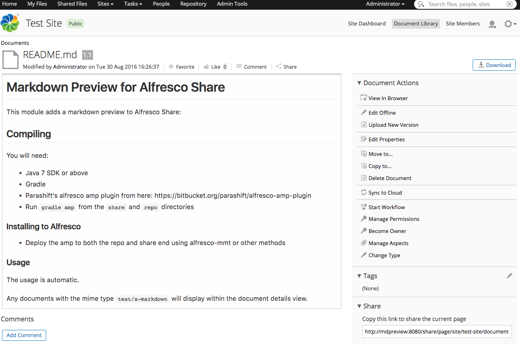520x344 pixels.
Task: Click the Alfresco logo icon
Action: 10,23
